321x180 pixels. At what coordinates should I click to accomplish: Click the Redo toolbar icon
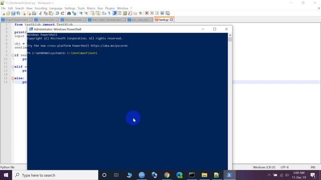coord(62,13)
